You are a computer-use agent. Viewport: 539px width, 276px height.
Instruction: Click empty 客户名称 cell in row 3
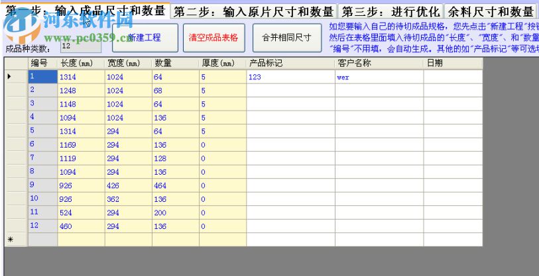(x=379, y=104)
